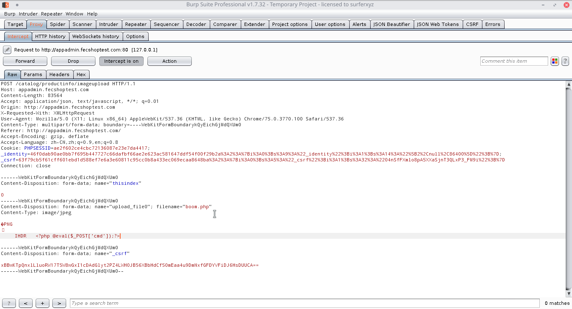Click the Comment this item field

point(514,61)
